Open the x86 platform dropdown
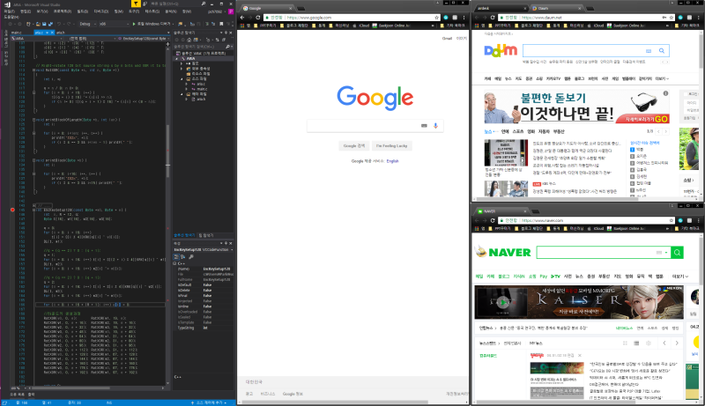705x406 pixels. pyautogui.click(x=114, y=24)
